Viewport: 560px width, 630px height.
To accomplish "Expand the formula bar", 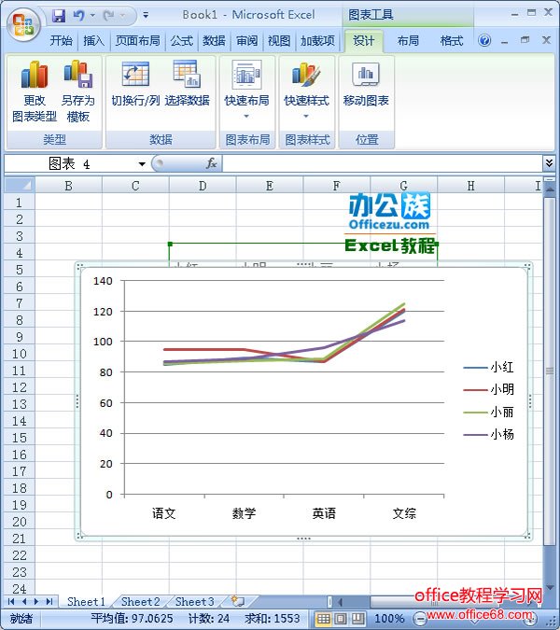I will 549,163.
